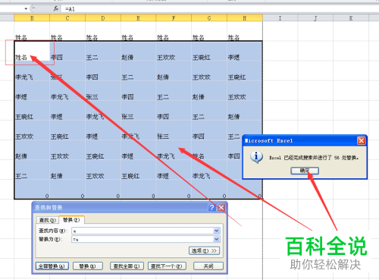This screenshot has height=280, width=379.
Task: Click cell 王晓红 in column E
Action: click(138, 170)
